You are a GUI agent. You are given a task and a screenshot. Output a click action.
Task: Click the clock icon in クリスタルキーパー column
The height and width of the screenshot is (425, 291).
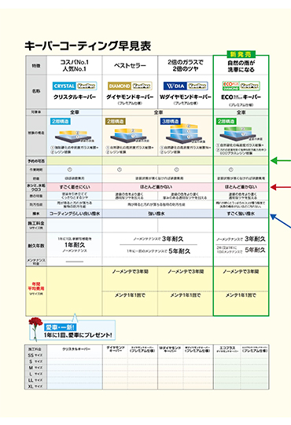coord(70,170)
